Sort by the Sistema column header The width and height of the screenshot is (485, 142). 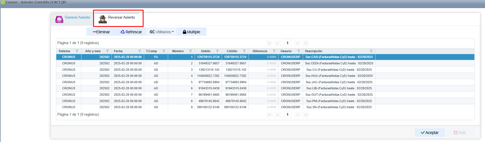click(64, 51)
